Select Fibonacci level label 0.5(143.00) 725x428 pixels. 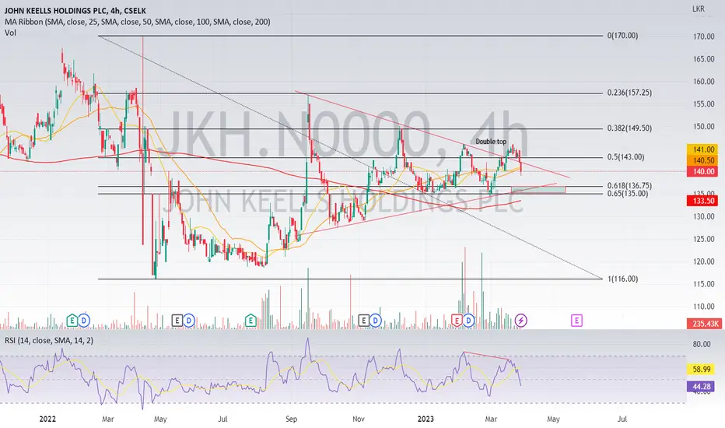[x=625, y=157]
